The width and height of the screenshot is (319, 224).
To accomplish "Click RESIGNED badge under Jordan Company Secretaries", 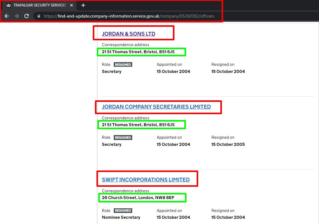I will (123, 138).
